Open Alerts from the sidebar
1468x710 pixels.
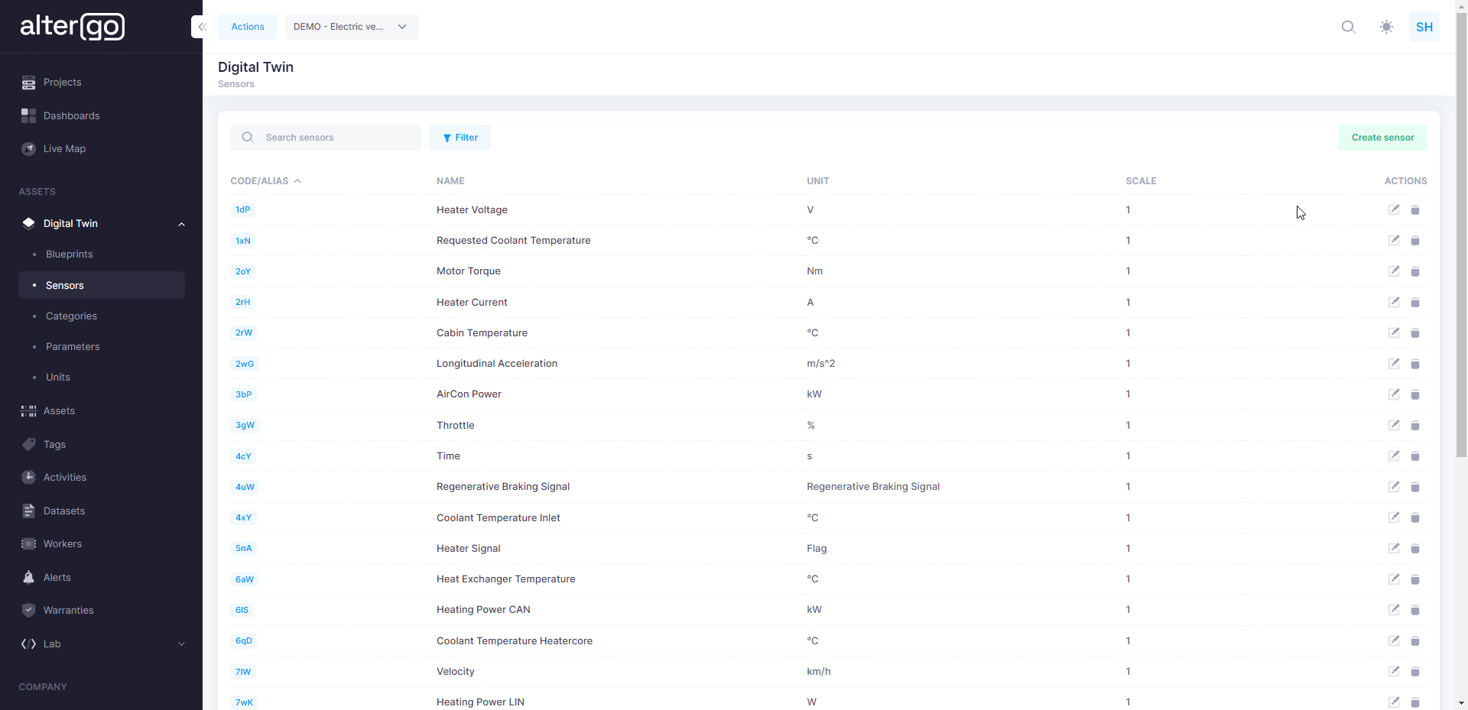click(x=57, y=577)
